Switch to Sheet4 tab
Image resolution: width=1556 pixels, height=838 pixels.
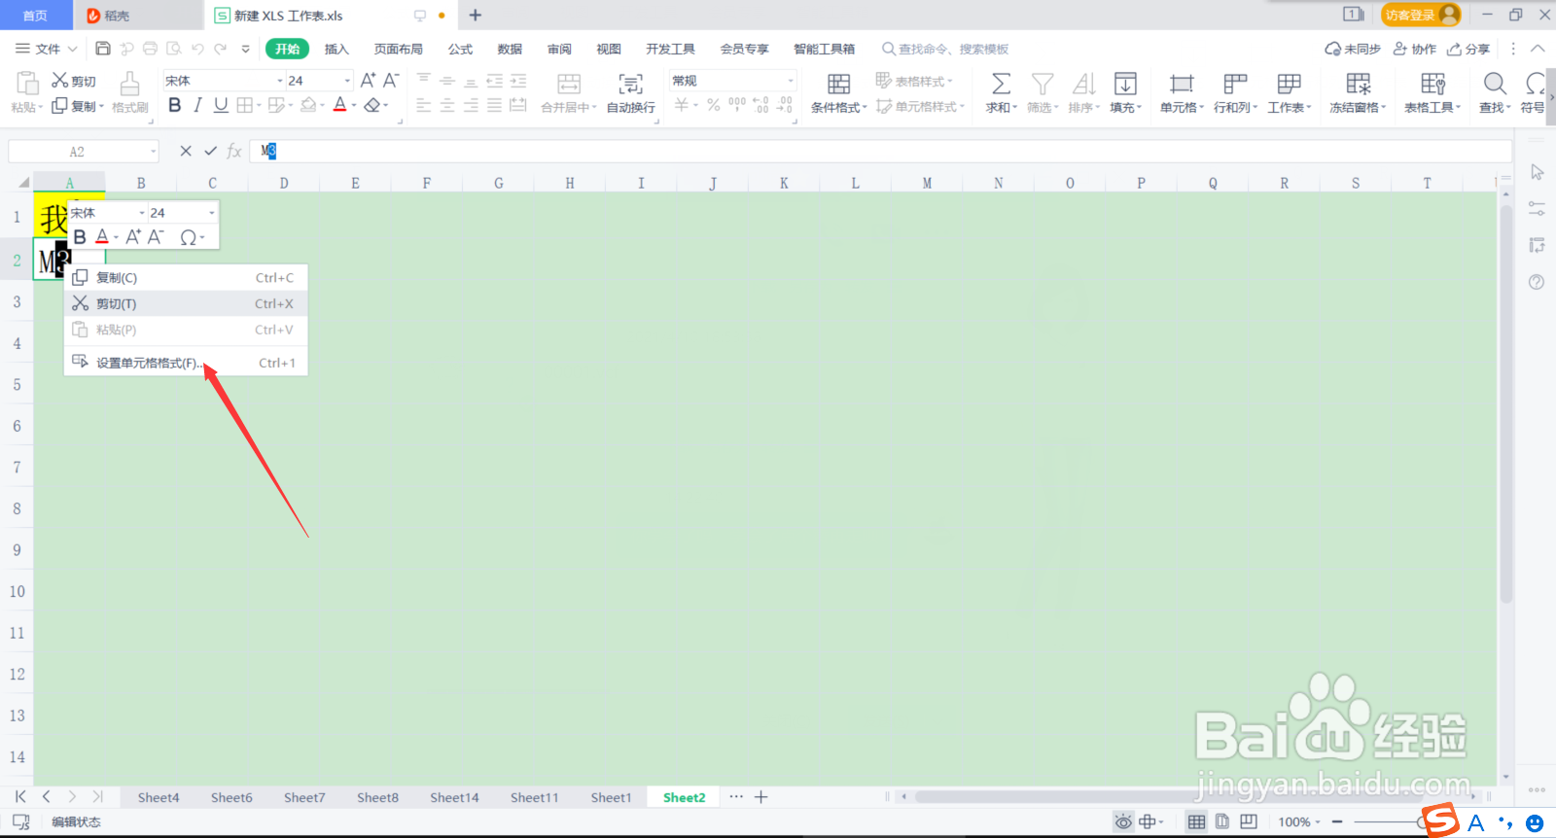tap(159, 797)
